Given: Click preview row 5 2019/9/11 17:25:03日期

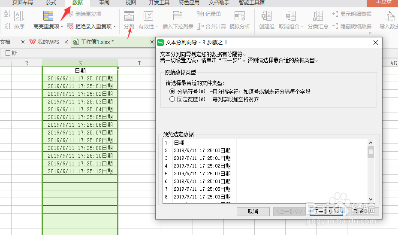Looking at the screenshot, I should 202,174.
